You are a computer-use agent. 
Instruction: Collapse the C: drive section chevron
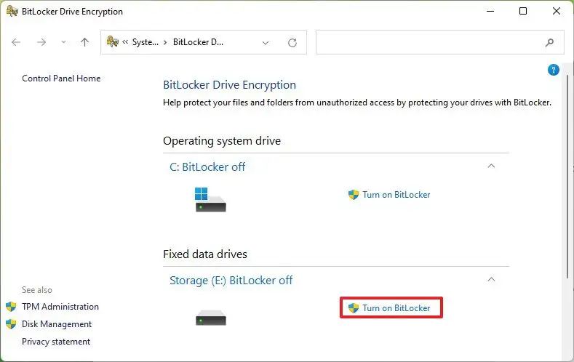click(x=491, y=166)
